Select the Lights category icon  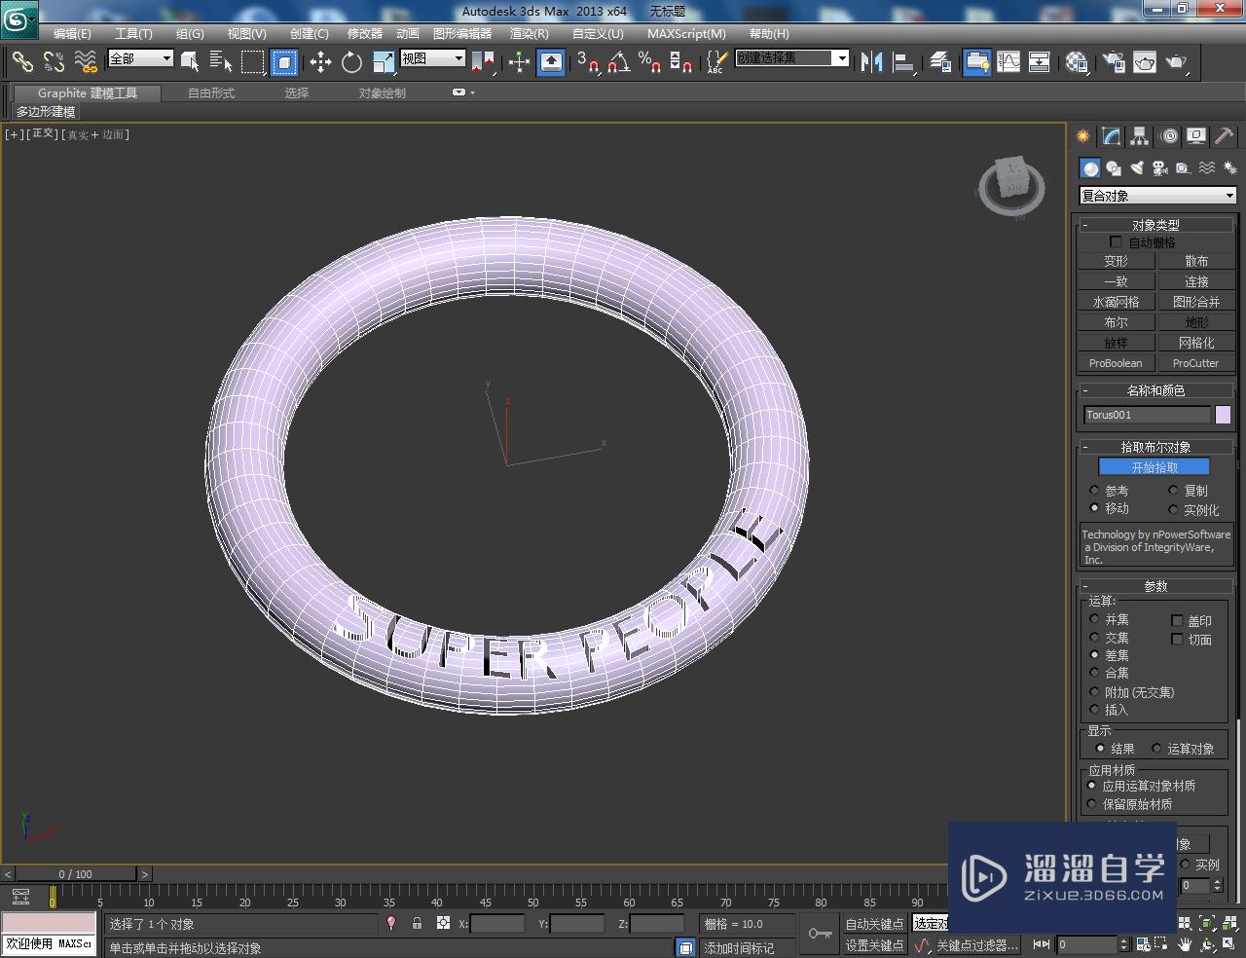[x=1137, y=168]
